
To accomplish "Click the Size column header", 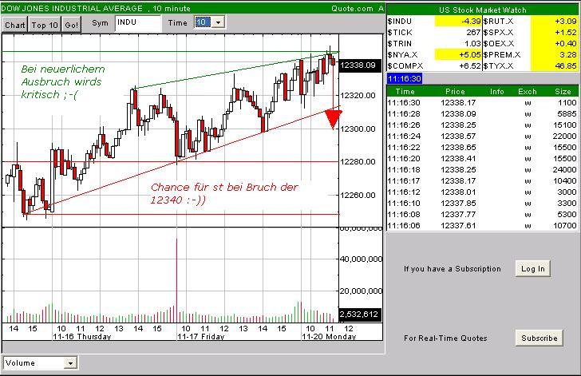I will click(x=563, y=91).
